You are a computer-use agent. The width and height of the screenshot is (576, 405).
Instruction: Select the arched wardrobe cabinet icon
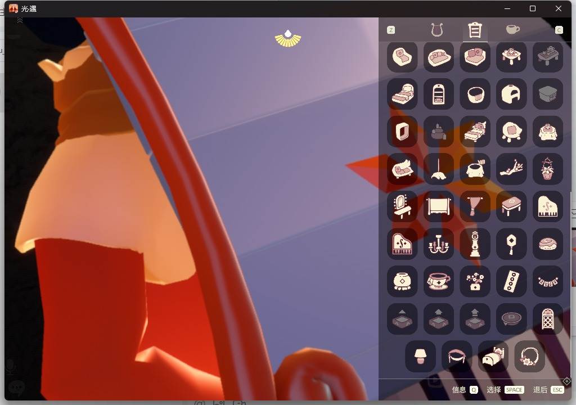point(439,94)
